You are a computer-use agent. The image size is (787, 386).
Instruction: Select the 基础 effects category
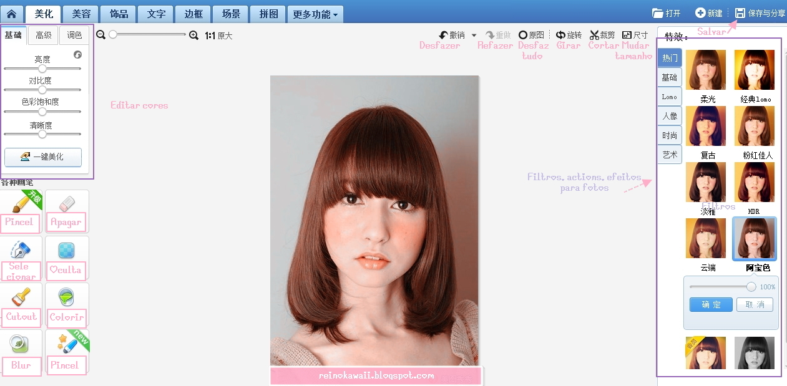670,77
